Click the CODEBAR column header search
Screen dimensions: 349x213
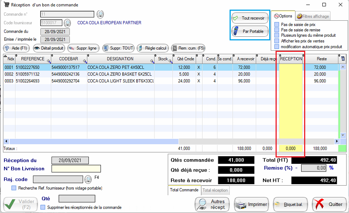[x=85, y=61]
